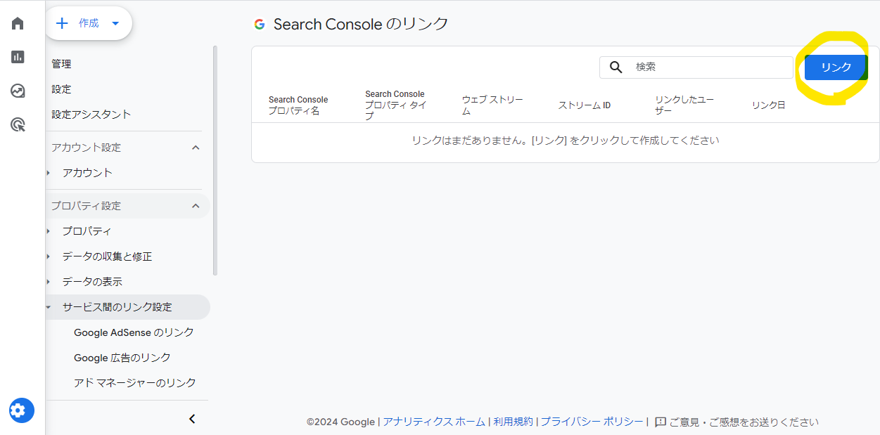Click the plus icon in 作成 button

tap(62, 23)
